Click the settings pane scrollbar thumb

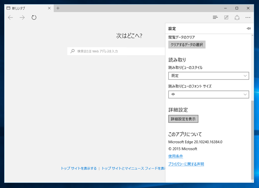[x=252, y=140]
